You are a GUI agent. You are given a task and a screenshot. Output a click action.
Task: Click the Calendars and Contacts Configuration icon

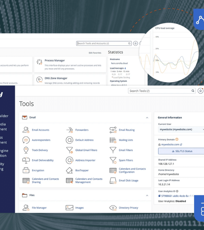click(x=113, y=170)
